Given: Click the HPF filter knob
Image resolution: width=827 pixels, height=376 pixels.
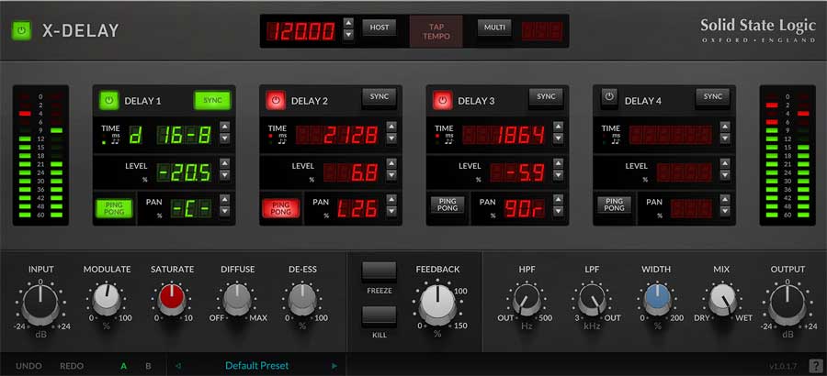Looking at the screenshot, I should pos(527,300).
